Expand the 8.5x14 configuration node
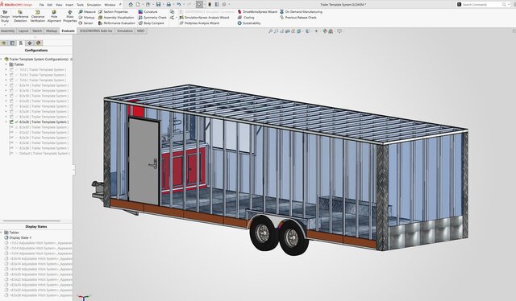Screen dimensions: 516x301 tap(6, 85)
